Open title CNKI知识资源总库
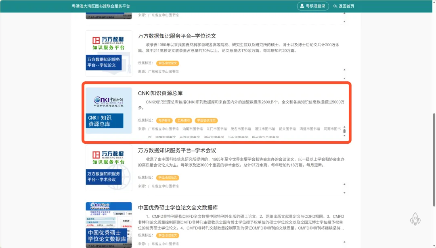Viewport: 436px width, 248px height. (x=160, y=93)
